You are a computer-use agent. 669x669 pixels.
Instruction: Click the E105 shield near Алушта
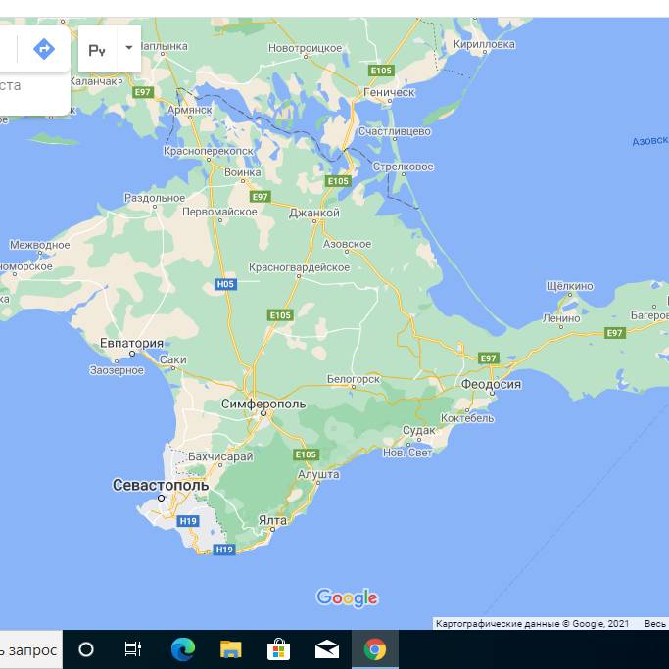[306, 454]
